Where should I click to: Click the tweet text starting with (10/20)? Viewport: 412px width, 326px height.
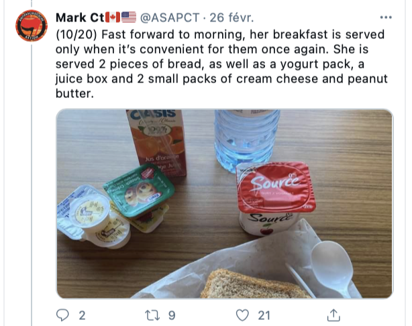(x=221, y=64)
